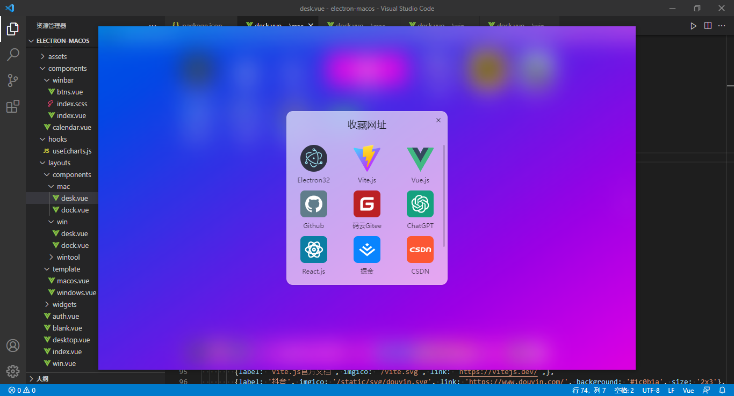Open the Electron32 bookmark icon

tap(313, 158)
